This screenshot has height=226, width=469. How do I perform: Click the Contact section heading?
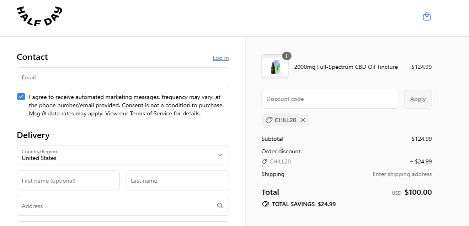(x=32, y=57)
